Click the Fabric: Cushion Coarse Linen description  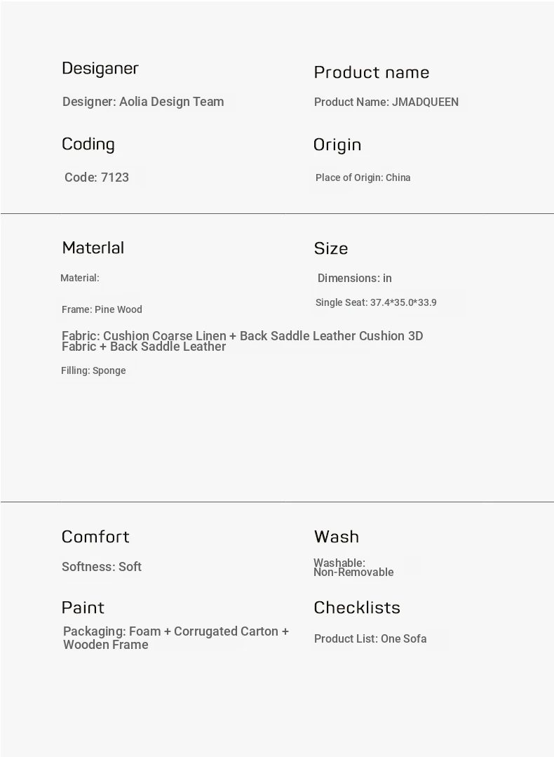pos(242,341)
